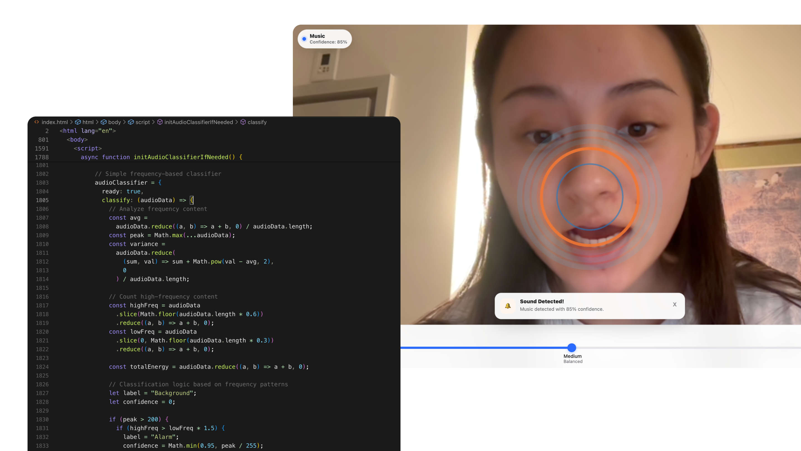Click the initAudioClassifierIfNeeded cube icon
Image resolution: width=801 pixels, height=451 pixels.
[x=160, y=122]
